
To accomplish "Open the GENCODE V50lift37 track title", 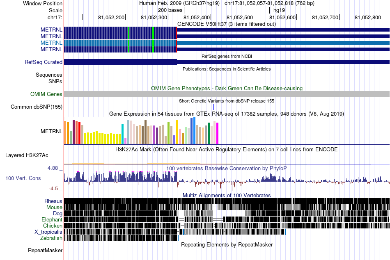I will pos(226,24).
